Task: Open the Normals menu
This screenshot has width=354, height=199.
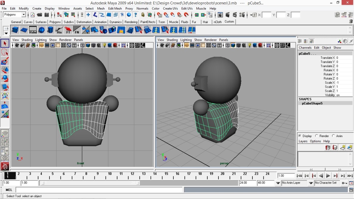Action: tap(142, 8)
